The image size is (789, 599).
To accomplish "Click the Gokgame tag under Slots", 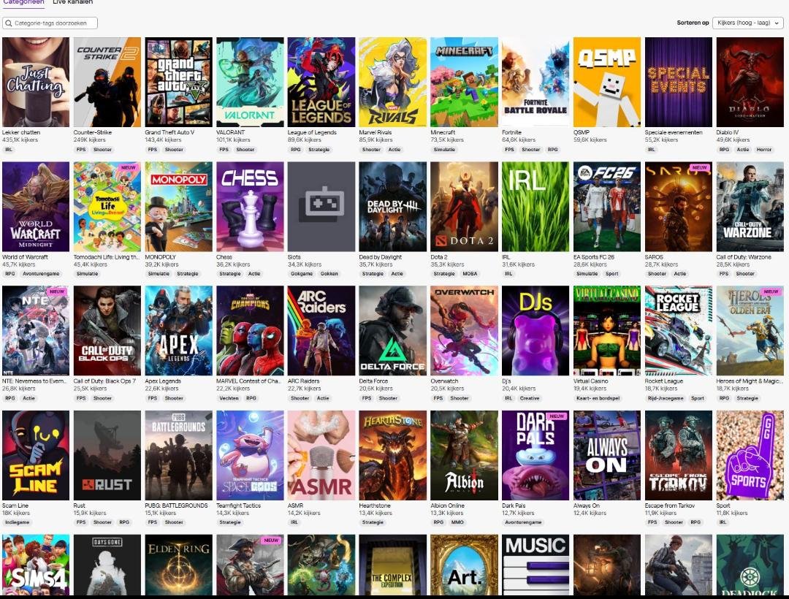I will click(x=302, y=274).
